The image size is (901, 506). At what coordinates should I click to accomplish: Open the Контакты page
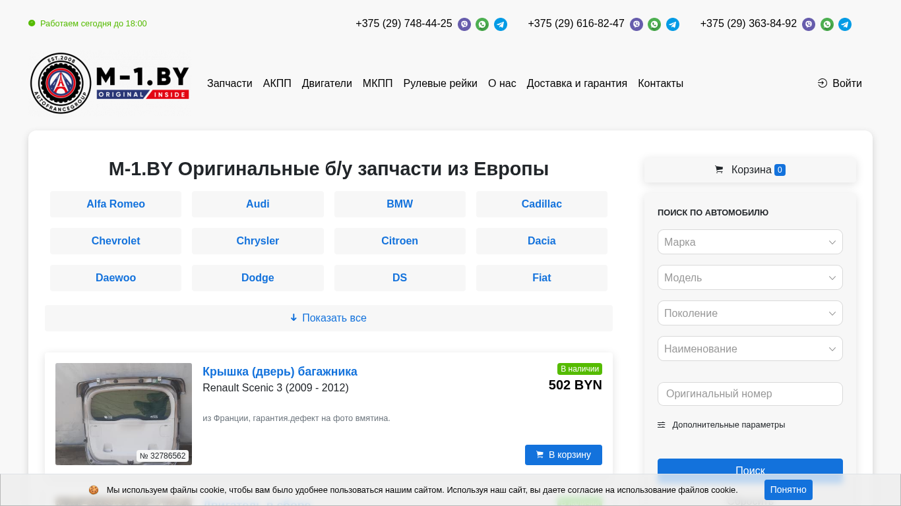tap(660, 83)
